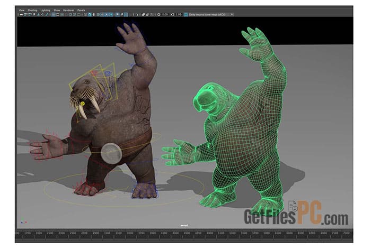This screenshot has height=250, width=371.
Task: Toggle the Resolution Gate display
Action: pos(62,15)
